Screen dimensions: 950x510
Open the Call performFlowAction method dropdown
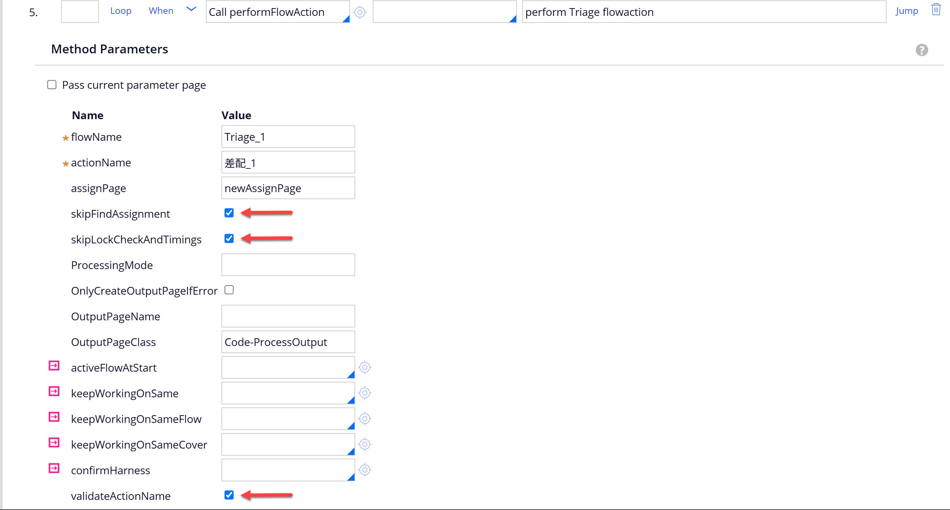coord(278,12)
